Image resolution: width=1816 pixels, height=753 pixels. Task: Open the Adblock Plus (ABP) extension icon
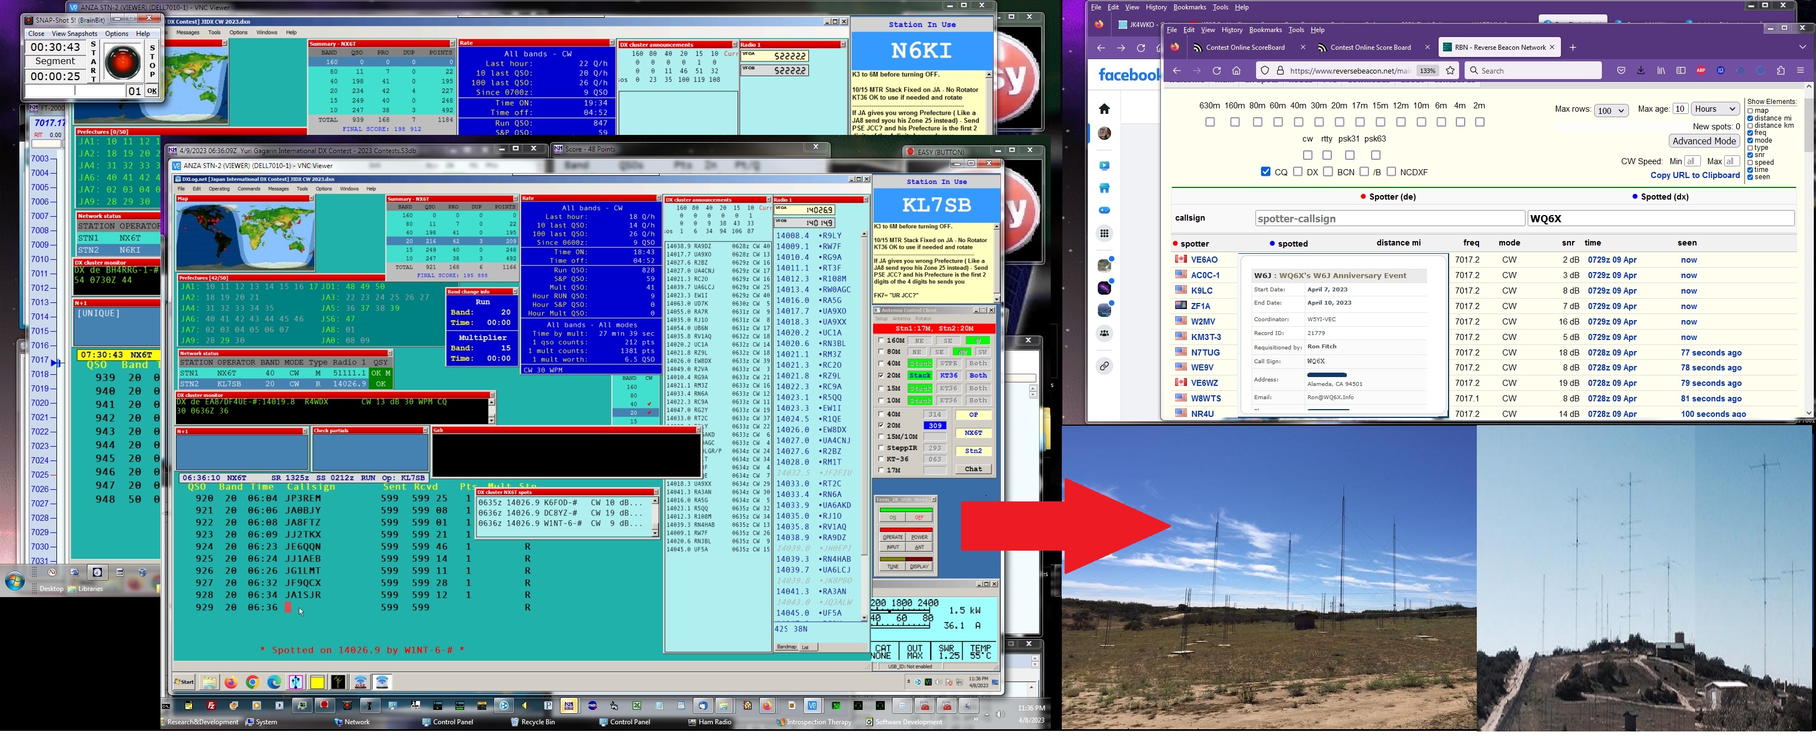click(1701, 70)
